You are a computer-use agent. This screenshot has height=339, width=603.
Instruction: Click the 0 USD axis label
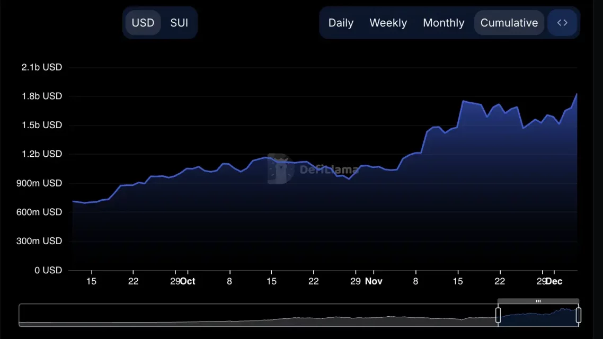[48, 270]
